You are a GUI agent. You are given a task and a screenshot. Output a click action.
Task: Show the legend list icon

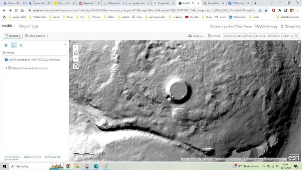click(x=21, y=45)
